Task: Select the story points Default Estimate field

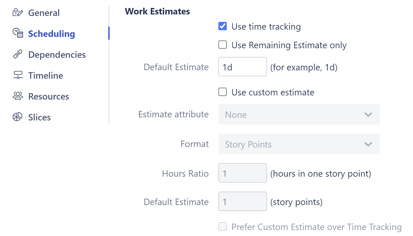Action: click(242, 201)
